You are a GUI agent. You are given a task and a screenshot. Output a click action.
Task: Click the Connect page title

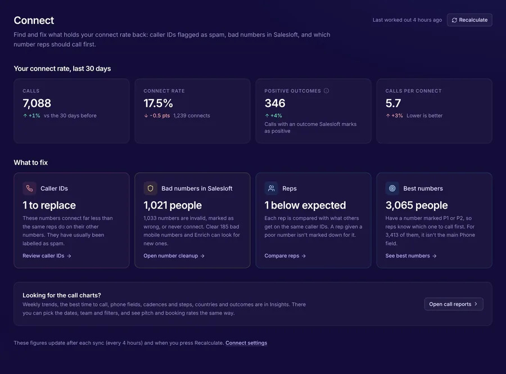coord(34,20)
